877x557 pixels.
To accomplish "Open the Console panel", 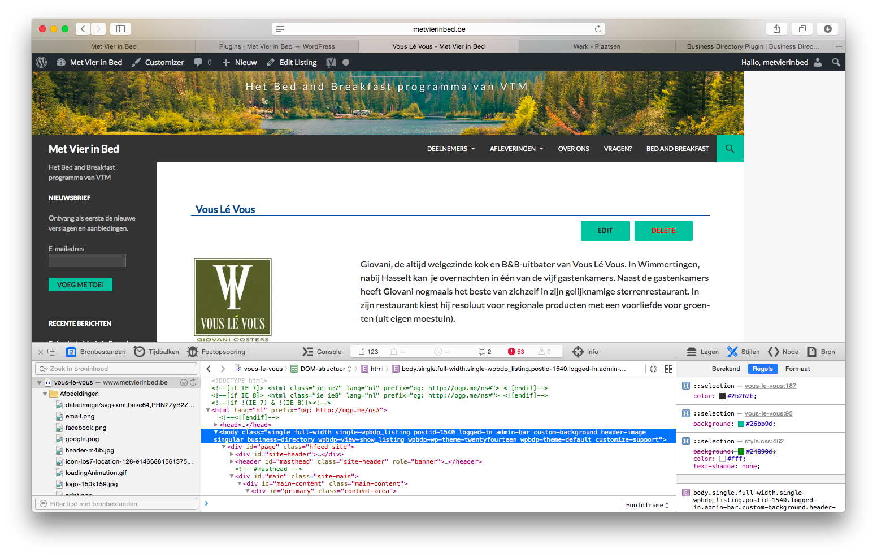I will (322, 352).
